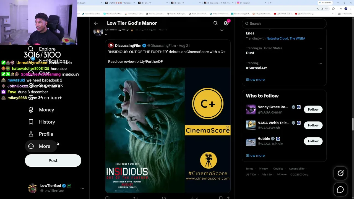Open Natasha Cloud, The WNBA trending link

point(286,38)
